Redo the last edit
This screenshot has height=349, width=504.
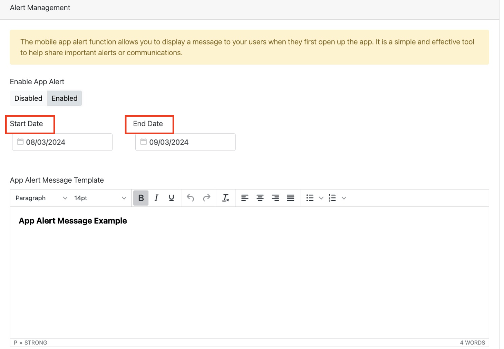[206, 198]
